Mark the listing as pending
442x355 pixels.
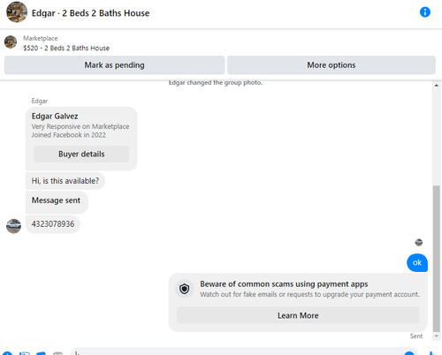(x=114, y=65)
